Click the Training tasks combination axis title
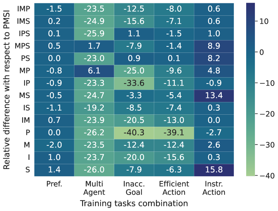This screenshot has height=211, width=278. pos(134,203)
